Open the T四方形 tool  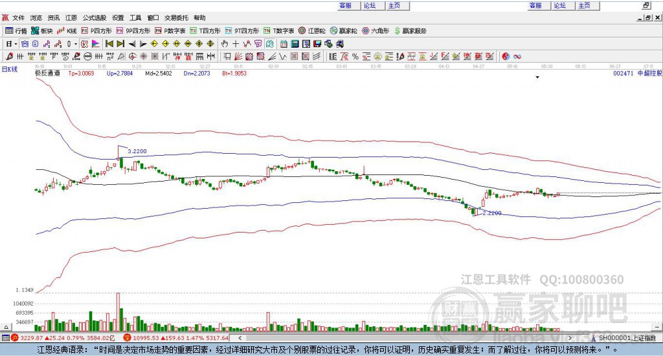205,31
